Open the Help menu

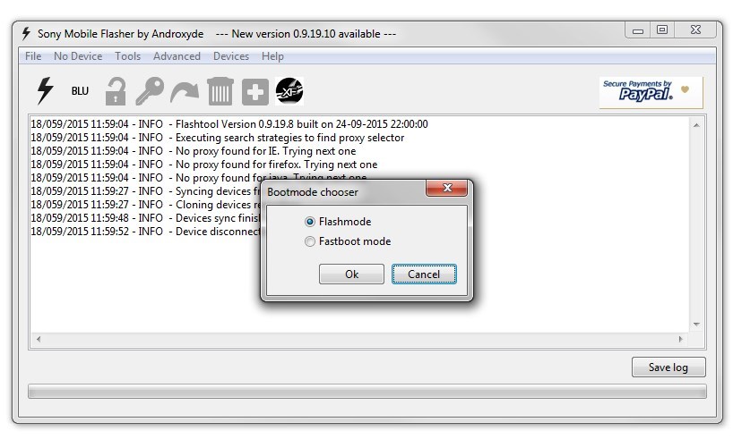tap(272, 56)
